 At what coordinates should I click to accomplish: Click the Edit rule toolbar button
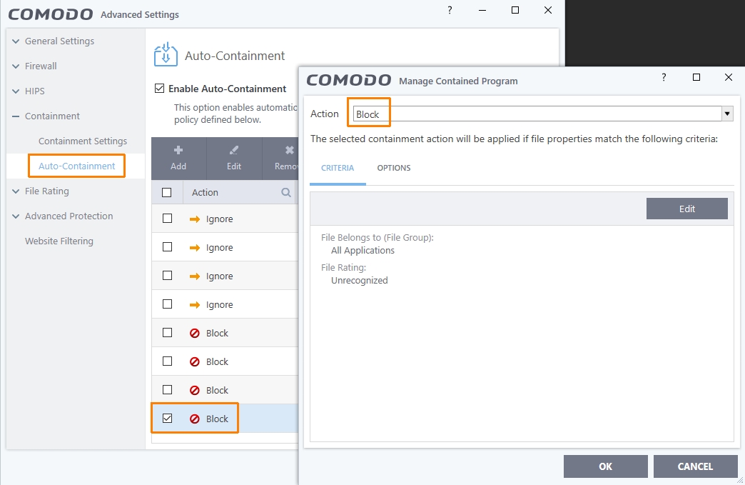[234, 159]
